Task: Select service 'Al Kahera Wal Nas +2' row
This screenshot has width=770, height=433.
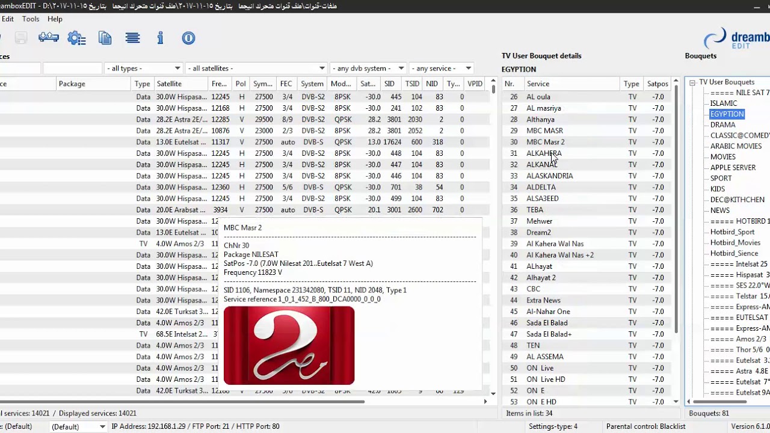Action: (587, 255)
